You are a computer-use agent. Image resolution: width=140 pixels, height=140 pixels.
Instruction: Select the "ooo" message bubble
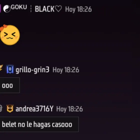pyautogui.click(x=10, y=85)
